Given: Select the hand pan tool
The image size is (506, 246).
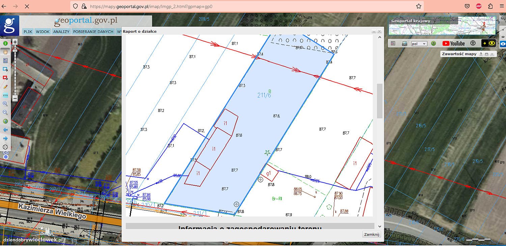Looking at the screenshot, I should (5, 52).
